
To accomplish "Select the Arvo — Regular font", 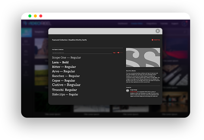I will tap(63, 71).
